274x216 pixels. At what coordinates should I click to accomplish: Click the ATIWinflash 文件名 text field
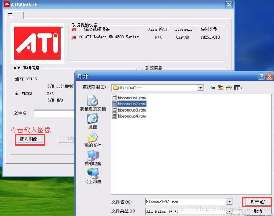pyautogui.click(x=54, y=114)
